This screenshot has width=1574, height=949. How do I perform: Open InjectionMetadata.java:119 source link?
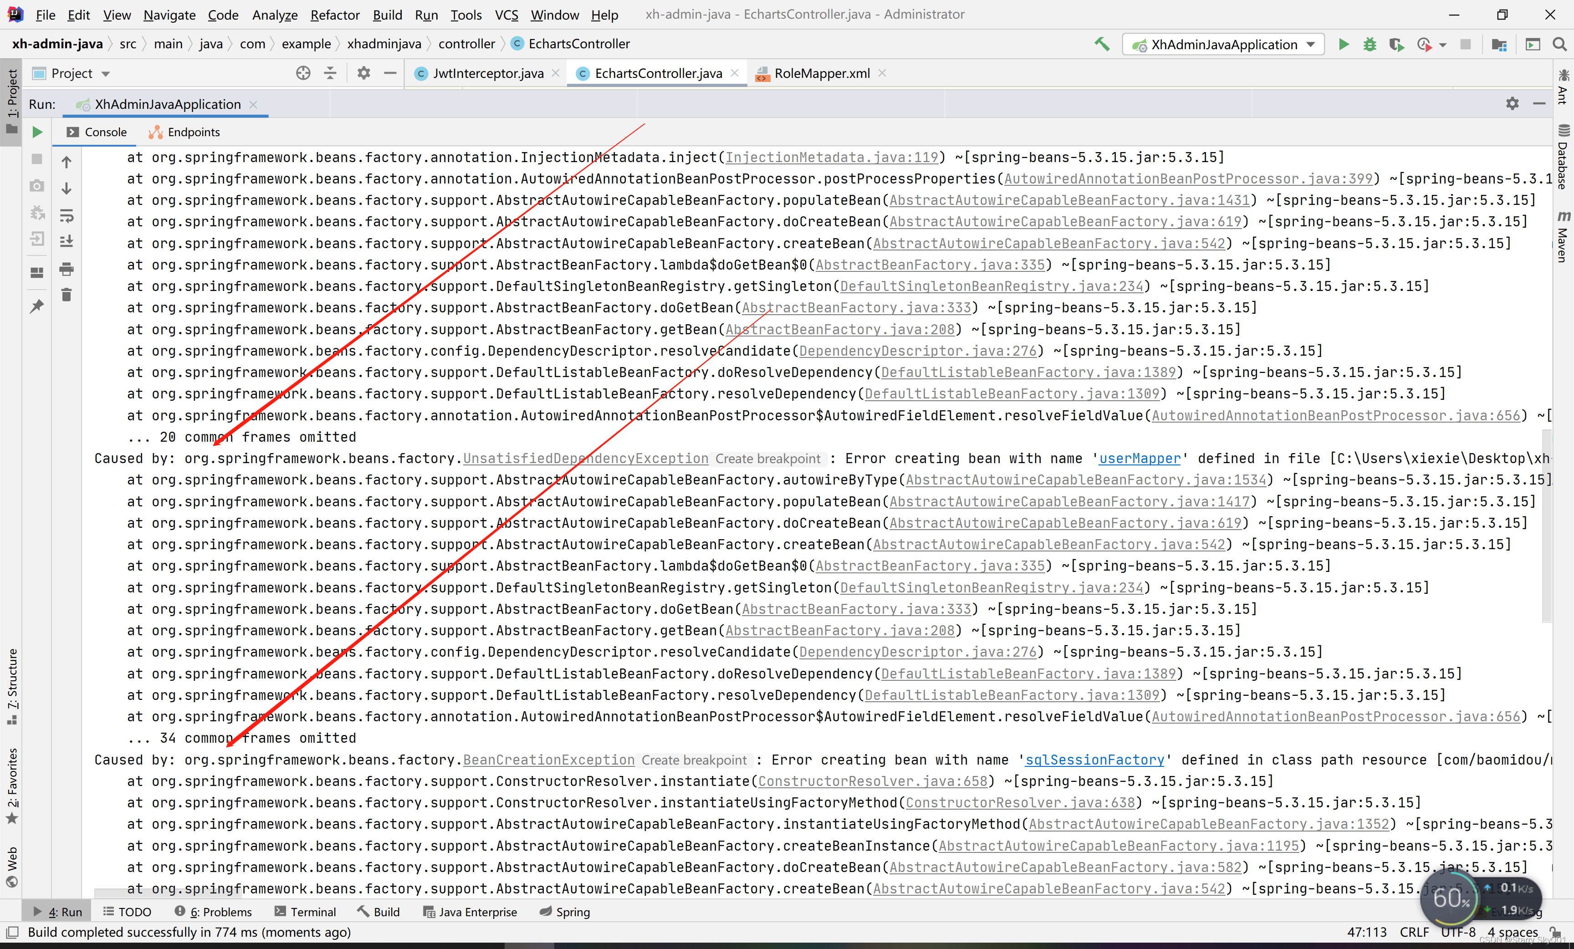click(x=832, y=157)
